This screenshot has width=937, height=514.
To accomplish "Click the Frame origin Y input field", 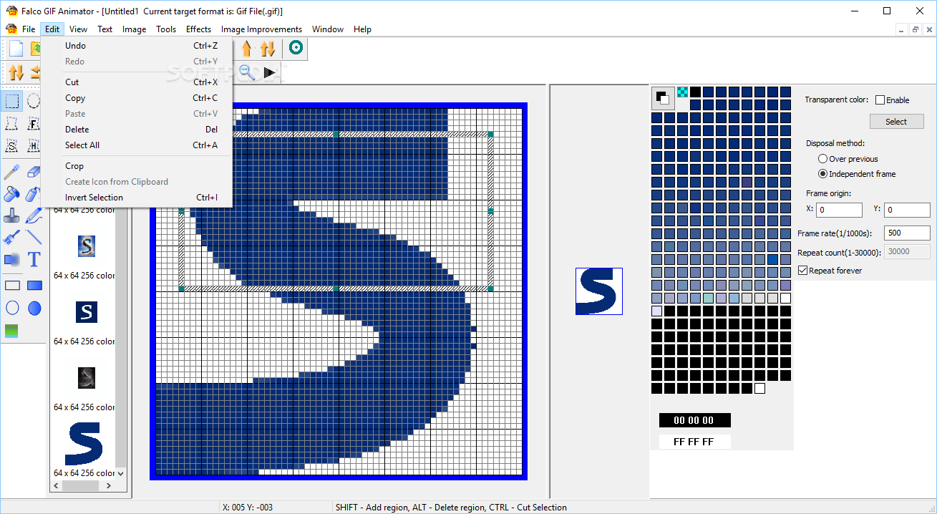I will [907, 210].
